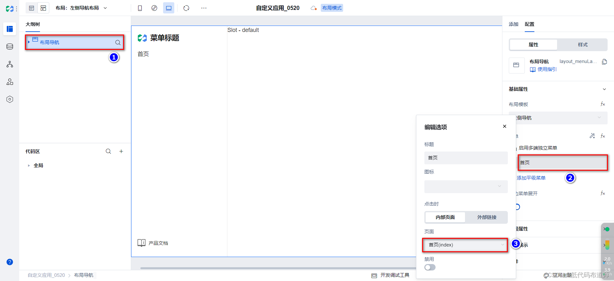
Task: Click the app logo icon
Action: coord(10,8)
